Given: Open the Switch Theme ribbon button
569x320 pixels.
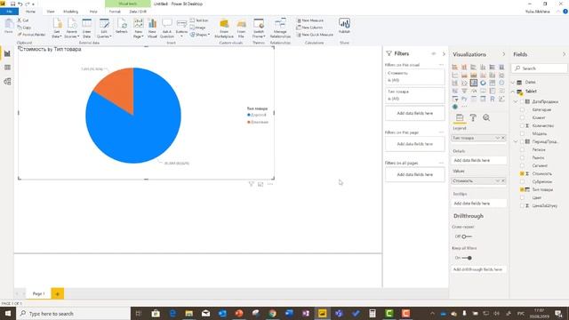Looking at the screenshot, I should [259, 28].
